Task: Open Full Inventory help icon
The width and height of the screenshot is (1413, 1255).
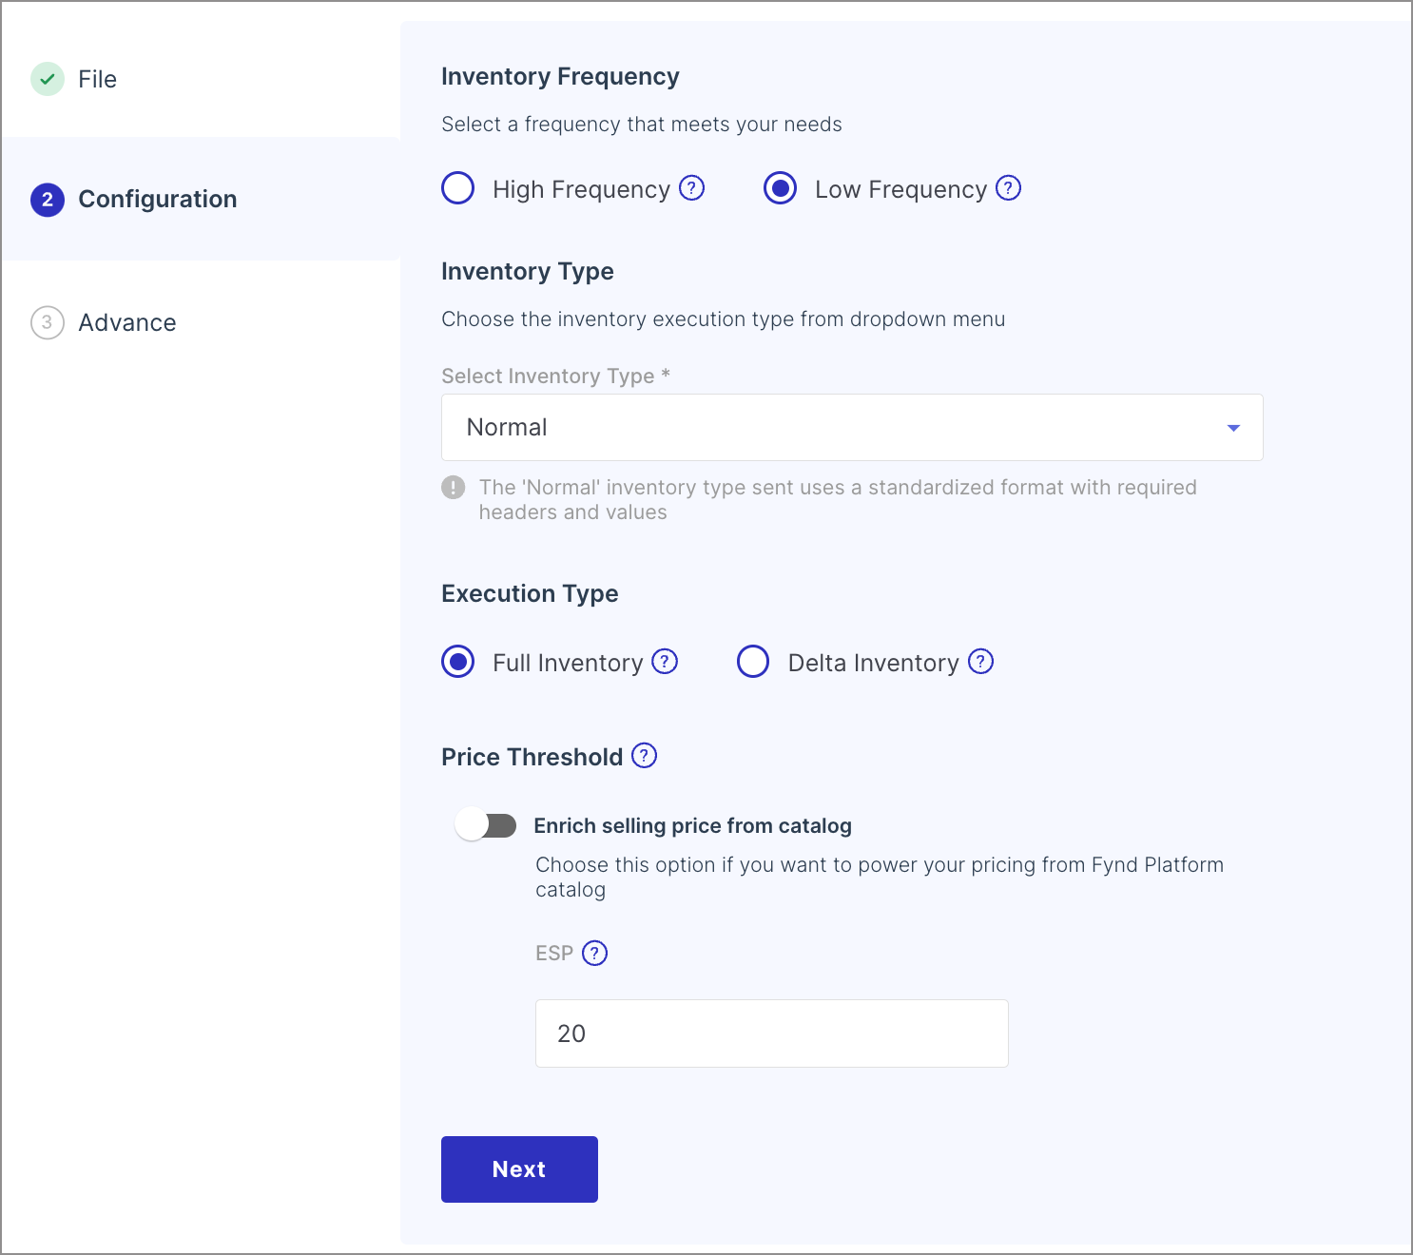Action: point(665,661)
